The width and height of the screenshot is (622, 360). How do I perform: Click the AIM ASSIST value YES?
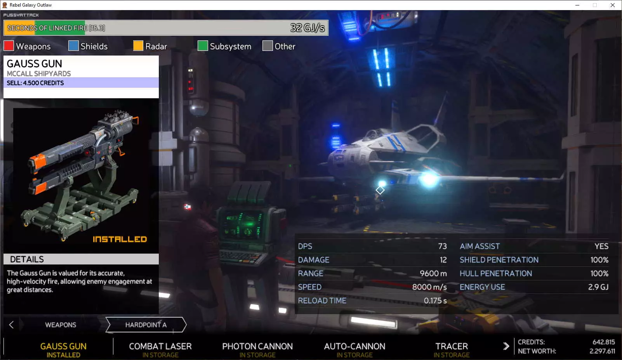pyautogui.click(x=601, y=246)
